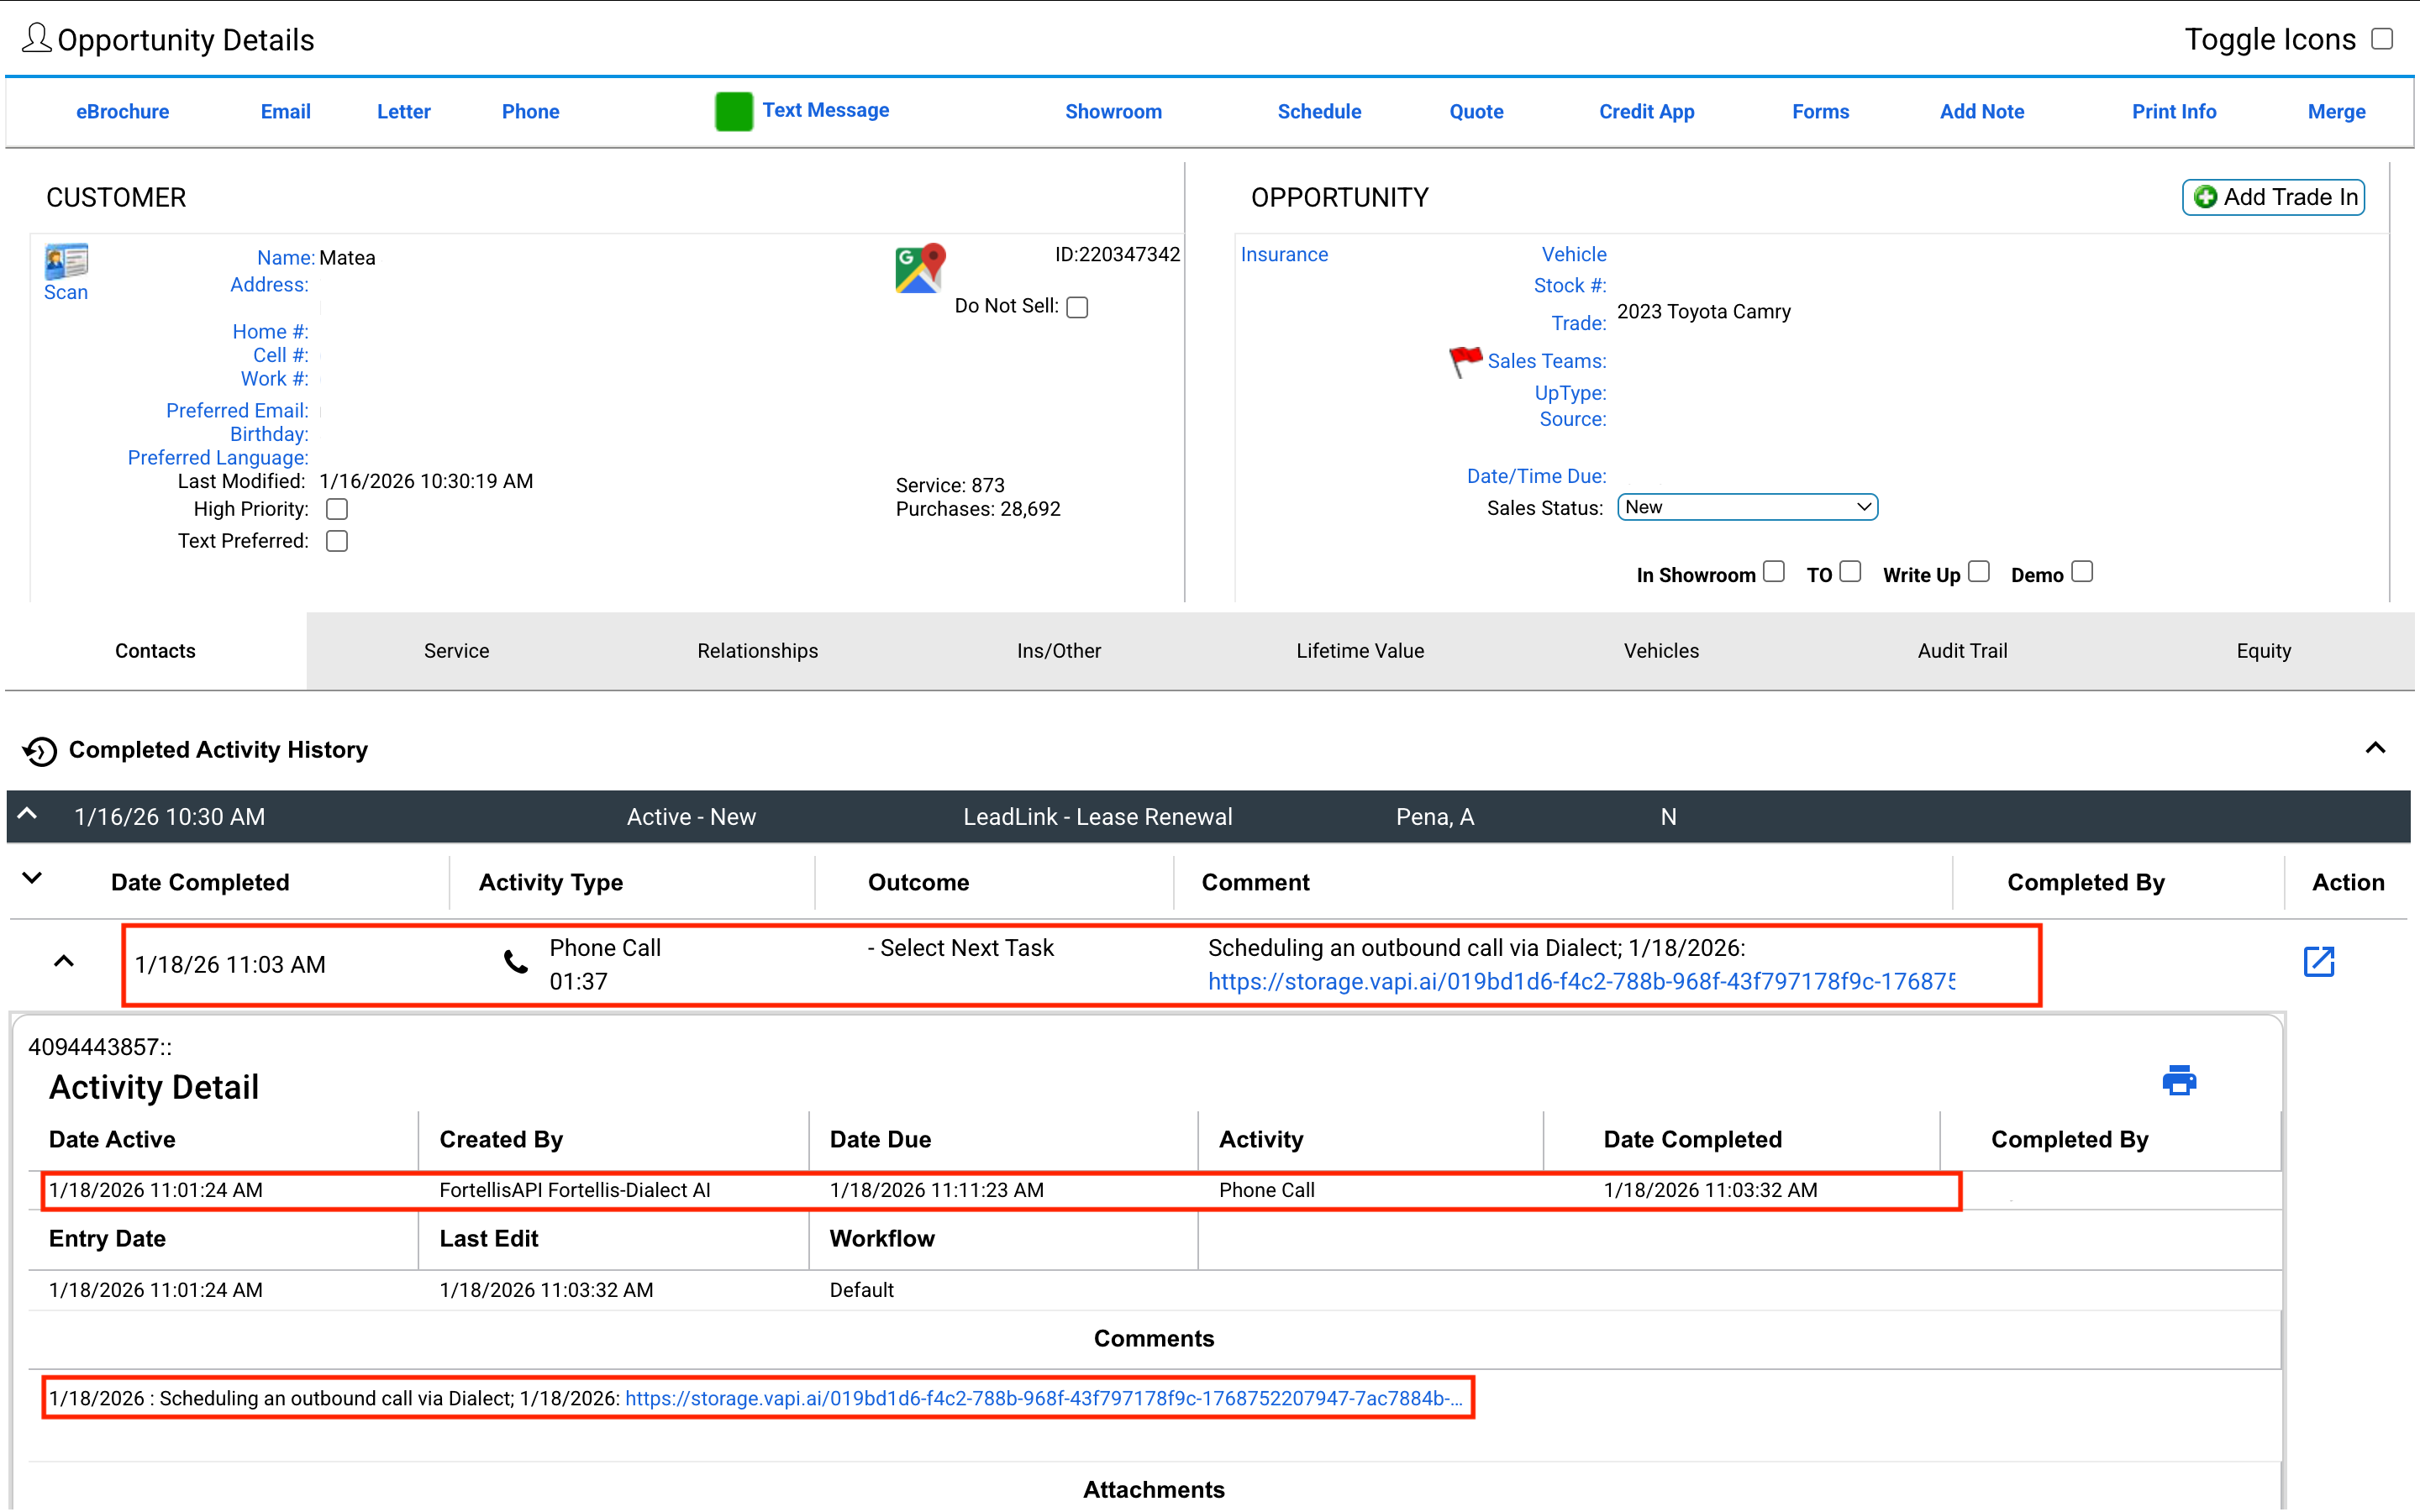Collapse the Completed Activity History section
2420x1512 pixels.
pos(2375,748)
